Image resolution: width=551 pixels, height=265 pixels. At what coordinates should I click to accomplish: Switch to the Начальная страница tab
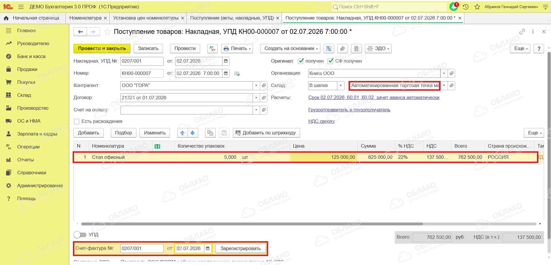(x=32, y=18)
